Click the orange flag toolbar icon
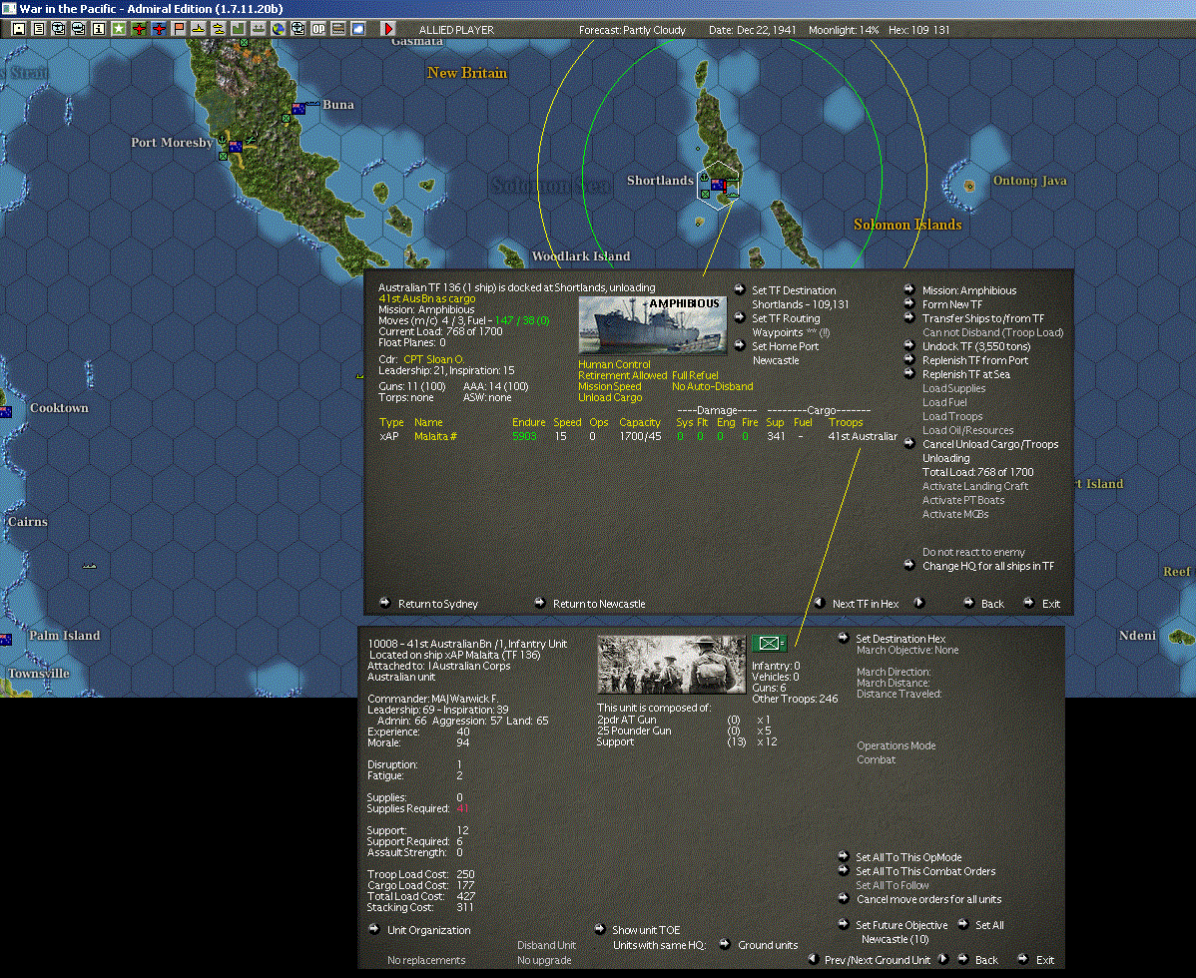Viewport: 1196px width, 978px height. click(179, 29)
